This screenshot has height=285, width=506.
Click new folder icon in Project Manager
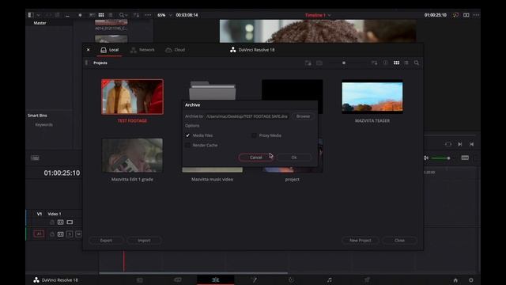pyautogui.click(x=308, y=63)
